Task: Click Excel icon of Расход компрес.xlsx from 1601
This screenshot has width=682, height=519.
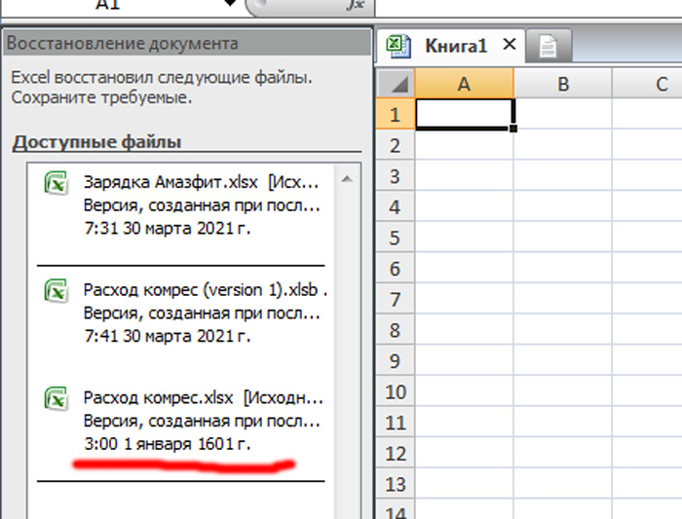Action: coord(57,398)
